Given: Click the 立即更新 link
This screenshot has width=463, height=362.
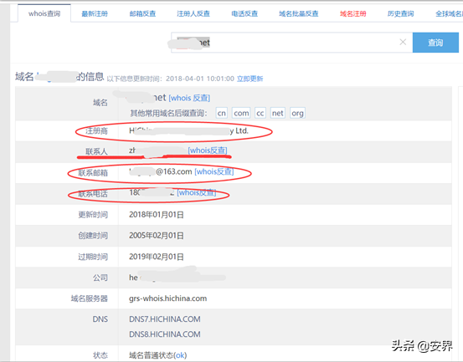Looking at the screenshot, I should click(x=250, y=79).
